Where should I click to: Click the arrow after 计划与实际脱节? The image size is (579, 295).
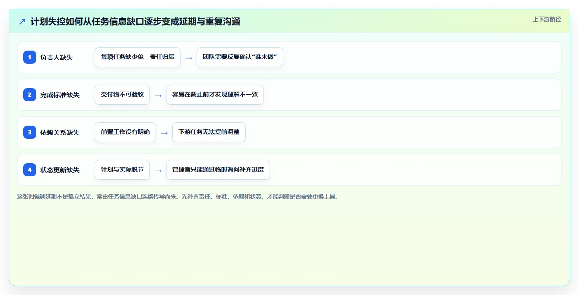(x=158, y=170)
